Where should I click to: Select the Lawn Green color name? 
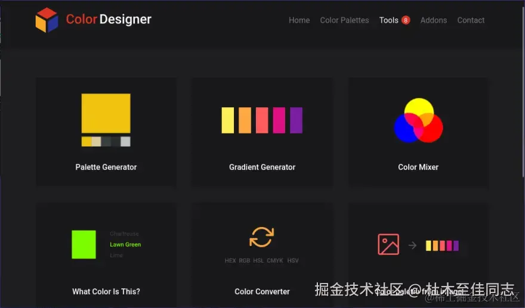[125, 244]
